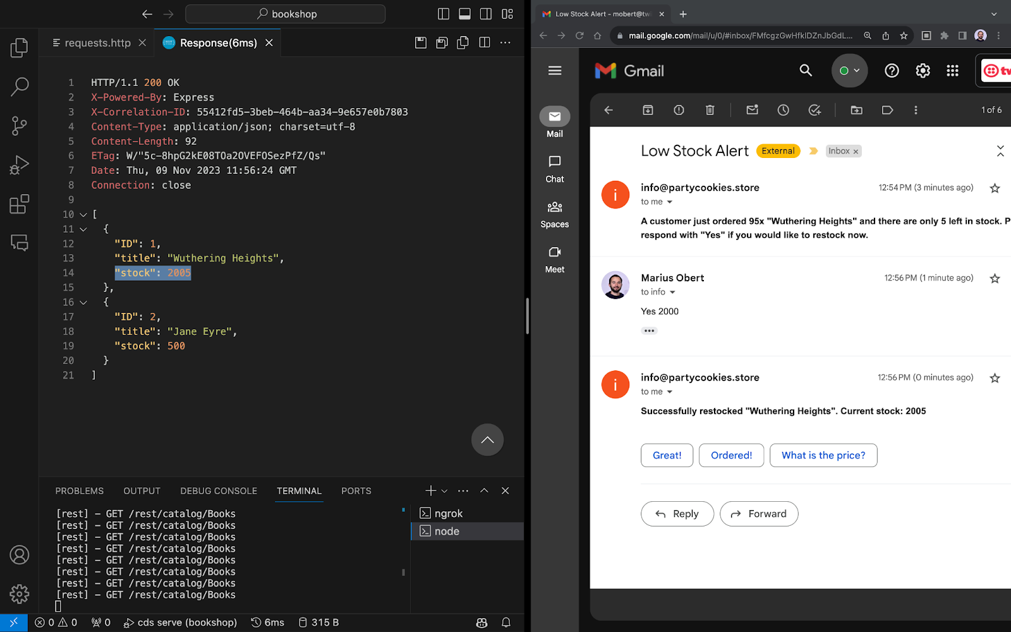Screen dimensions: 1011x632
Task: Open the Copilot icon in status bar
Action: pos(481,623)
